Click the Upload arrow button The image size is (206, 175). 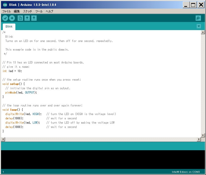click(x=12, y=18)
